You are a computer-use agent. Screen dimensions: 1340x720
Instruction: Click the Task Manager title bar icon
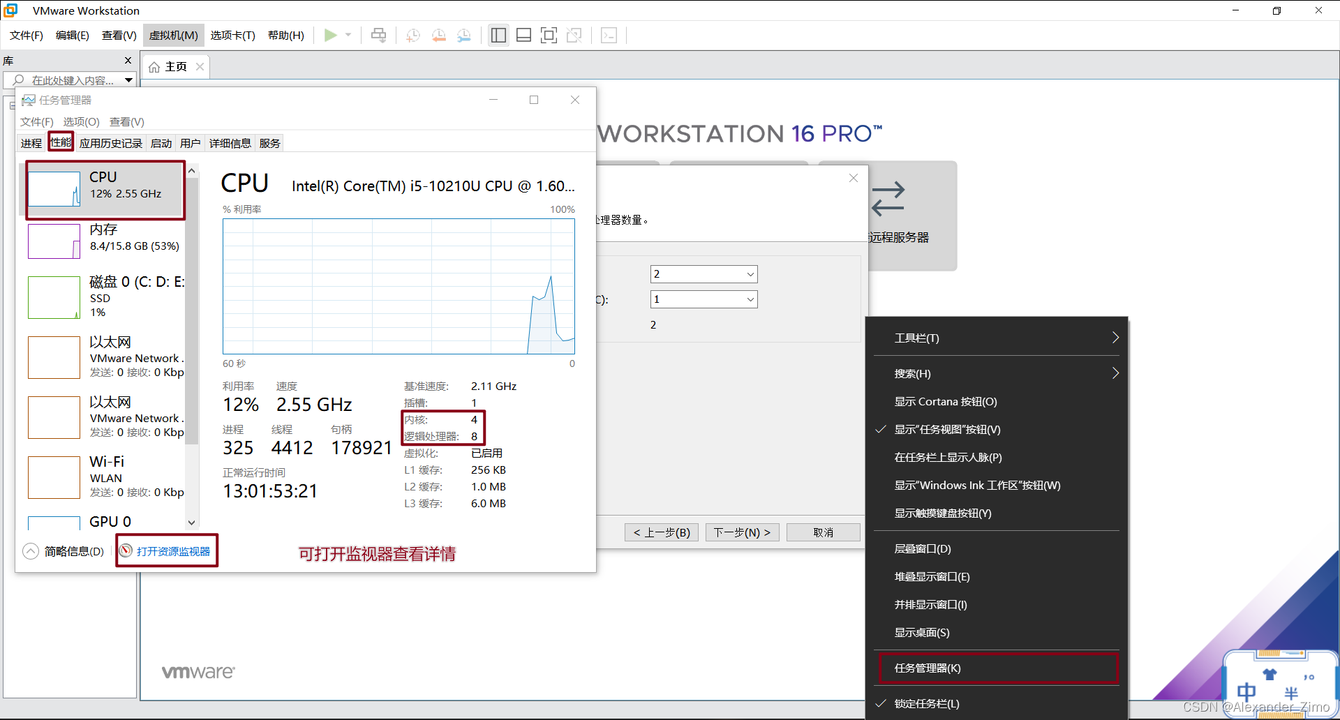pos(28,100)
